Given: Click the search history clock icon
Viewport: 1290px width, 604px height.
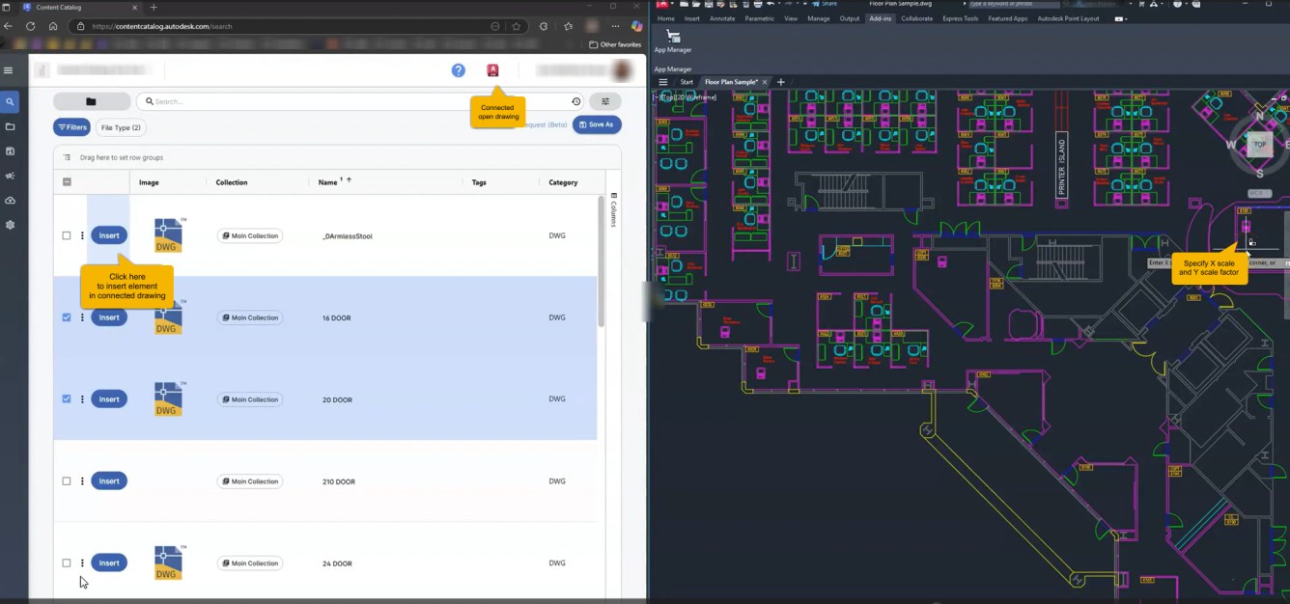Looking at the screenshot, I should [x=576, y=101].
